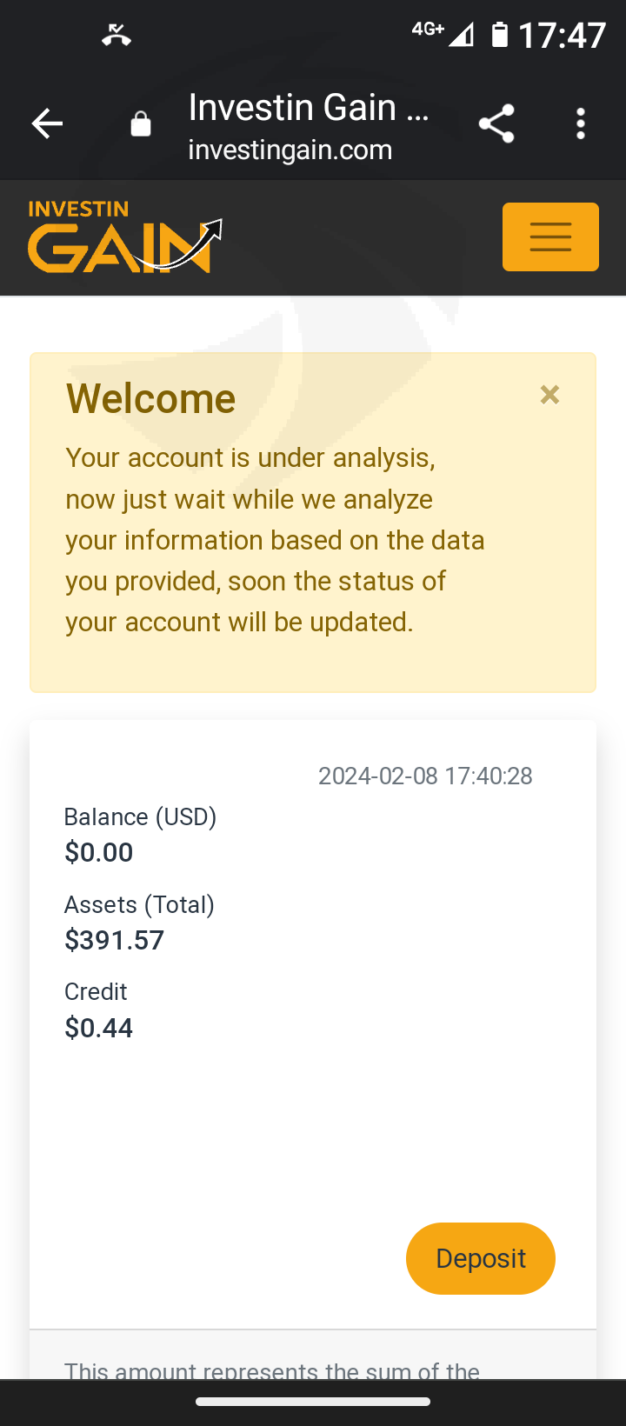This screenshot has width=626, height=1426.
Task: Expand the orange hamburger menu
Action: click(x=550, y=237)
